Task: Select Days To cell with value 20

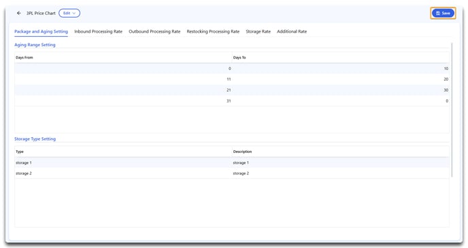Action: pyautogui.click(x=341, y=79)
